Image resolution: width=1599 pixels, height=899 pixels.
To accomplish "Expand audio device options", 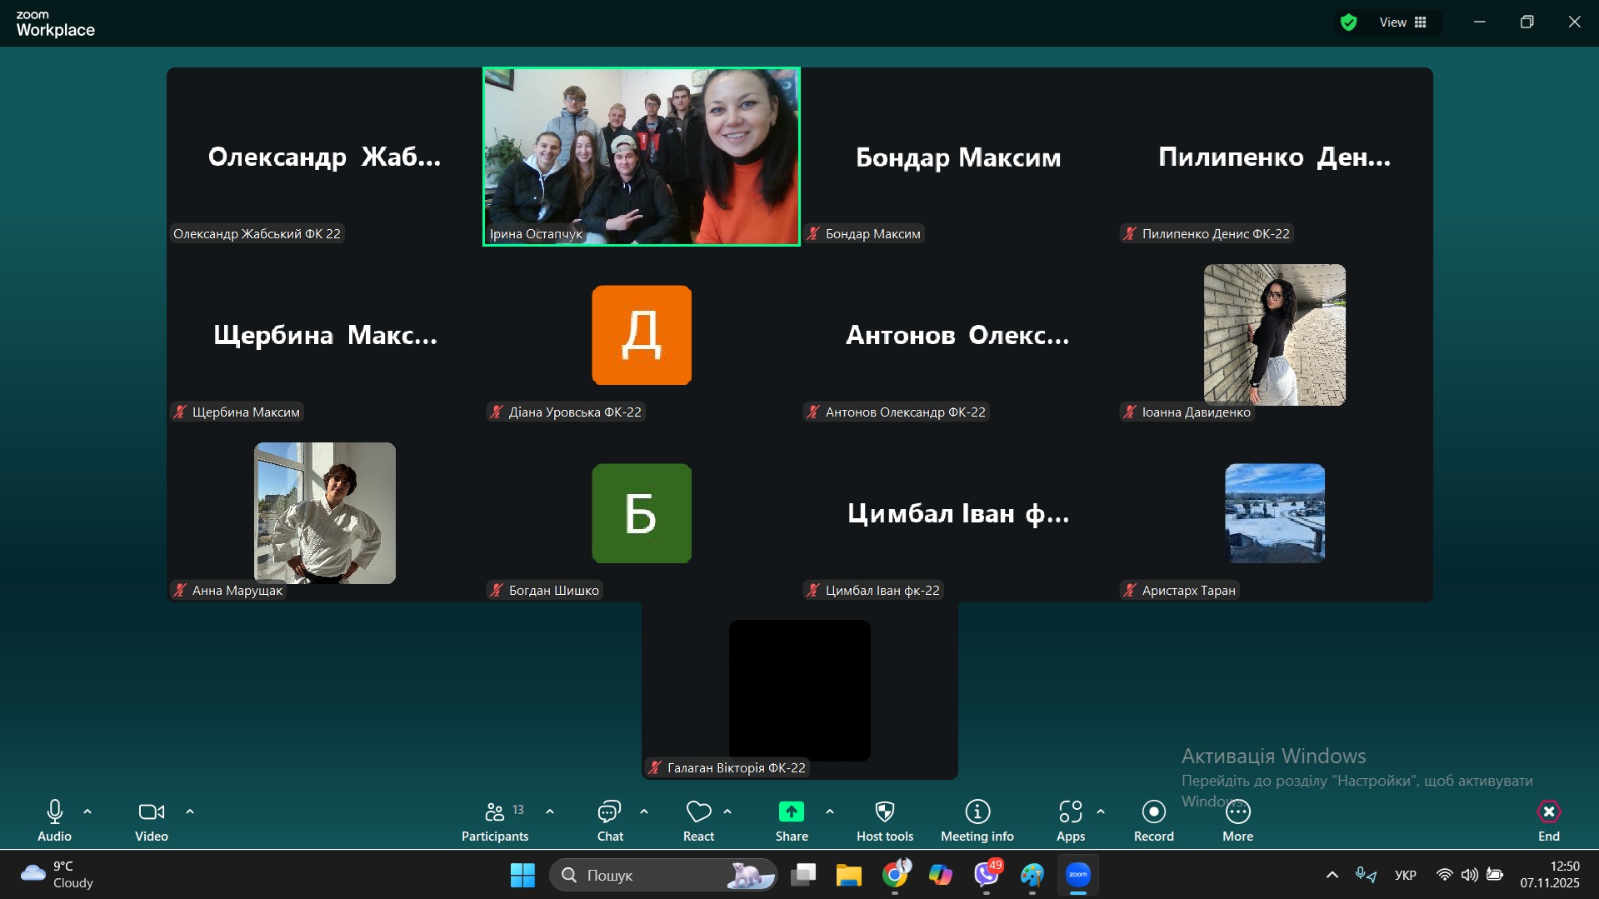I will [87, 810].
